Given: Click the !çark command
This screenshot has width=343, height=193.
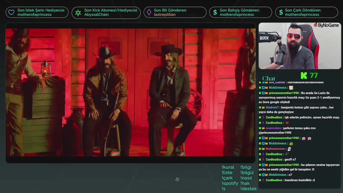Looking at the screenshot, I should (227, 178).
